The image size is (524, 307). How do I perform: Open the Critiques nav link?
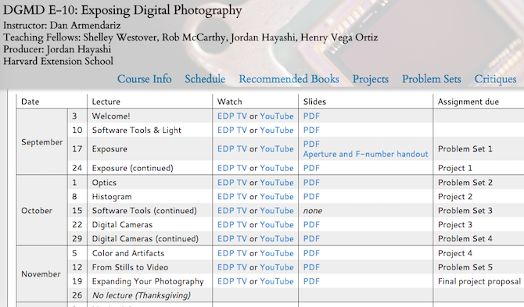pyautogui.click(x=495, y=79)
